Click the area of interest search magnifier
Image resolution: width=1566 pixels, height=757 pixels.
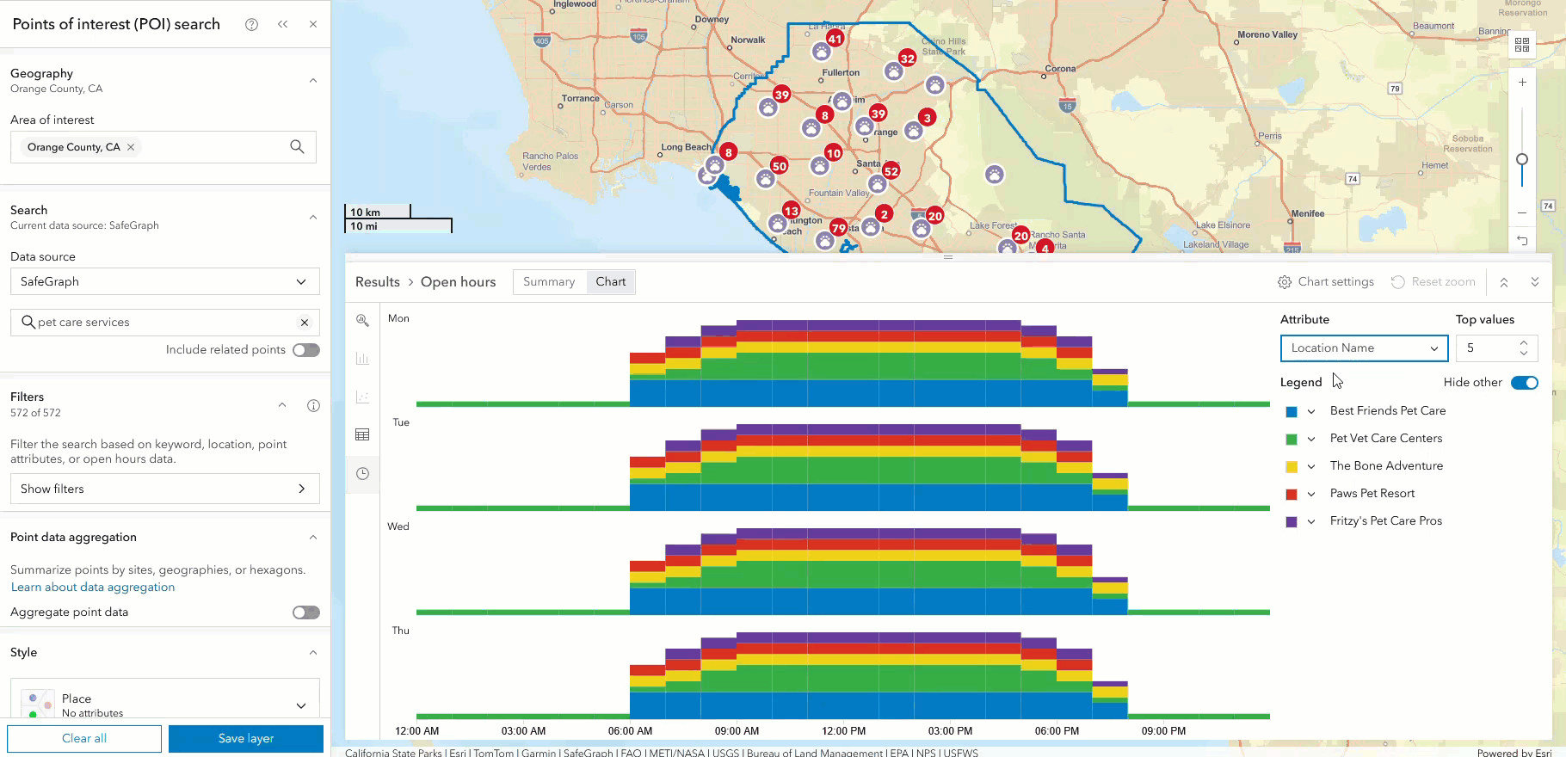click(297, 147)
